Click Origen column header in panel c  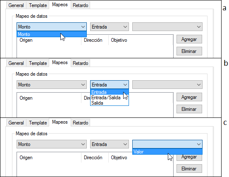click(x=26, y=158)
